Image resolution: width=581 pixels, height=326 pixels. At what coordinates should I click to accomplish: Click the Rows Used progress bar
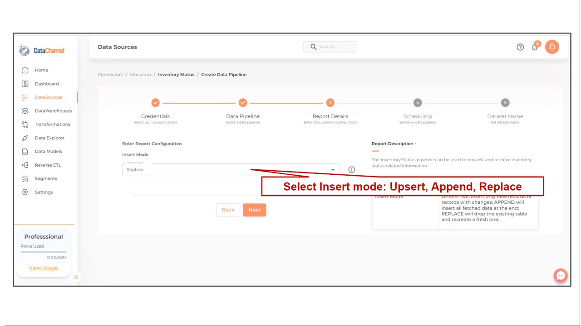pos(44,252)
